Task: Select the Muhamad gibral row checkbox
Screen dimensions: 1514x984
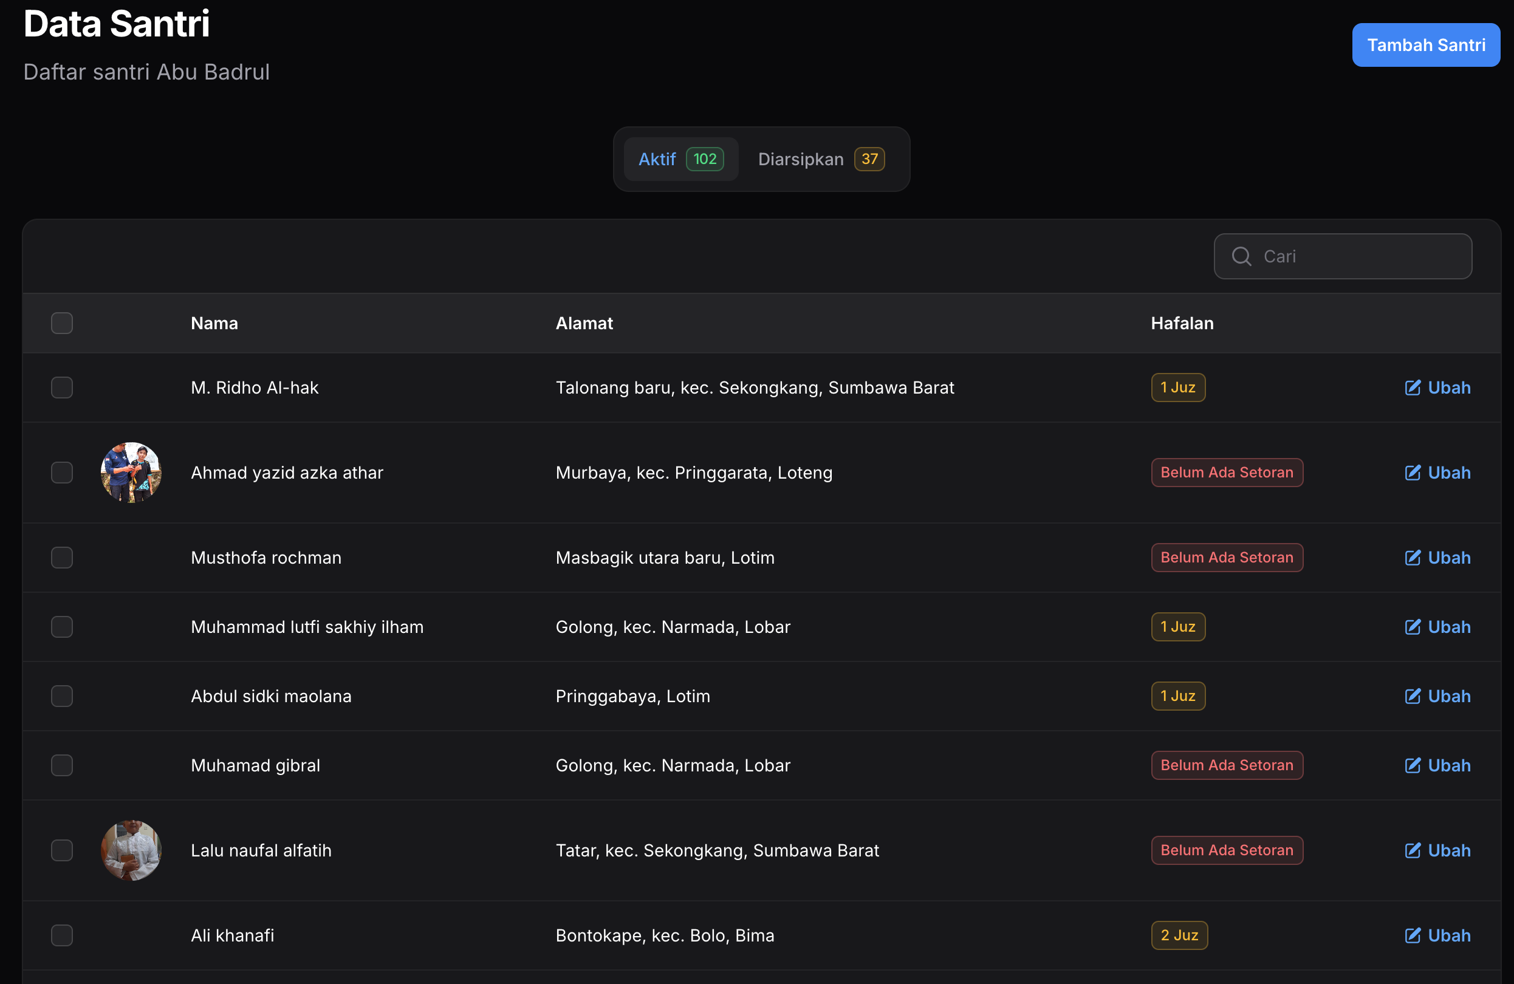Action: (x=62, y=765)
